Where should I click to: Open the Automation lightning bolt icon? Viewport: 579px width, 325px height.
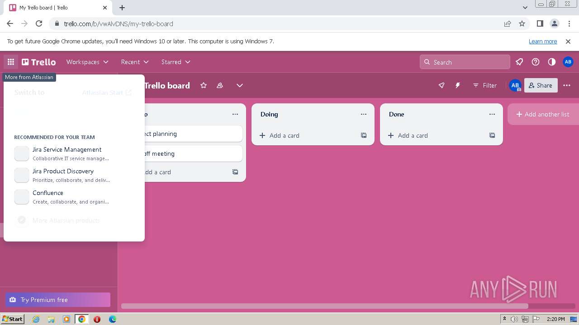[x=458, y=85]
